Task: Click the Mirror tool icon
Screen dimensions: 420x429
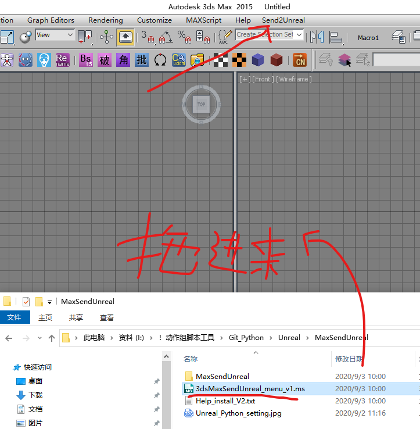Action: coord(317,37)
